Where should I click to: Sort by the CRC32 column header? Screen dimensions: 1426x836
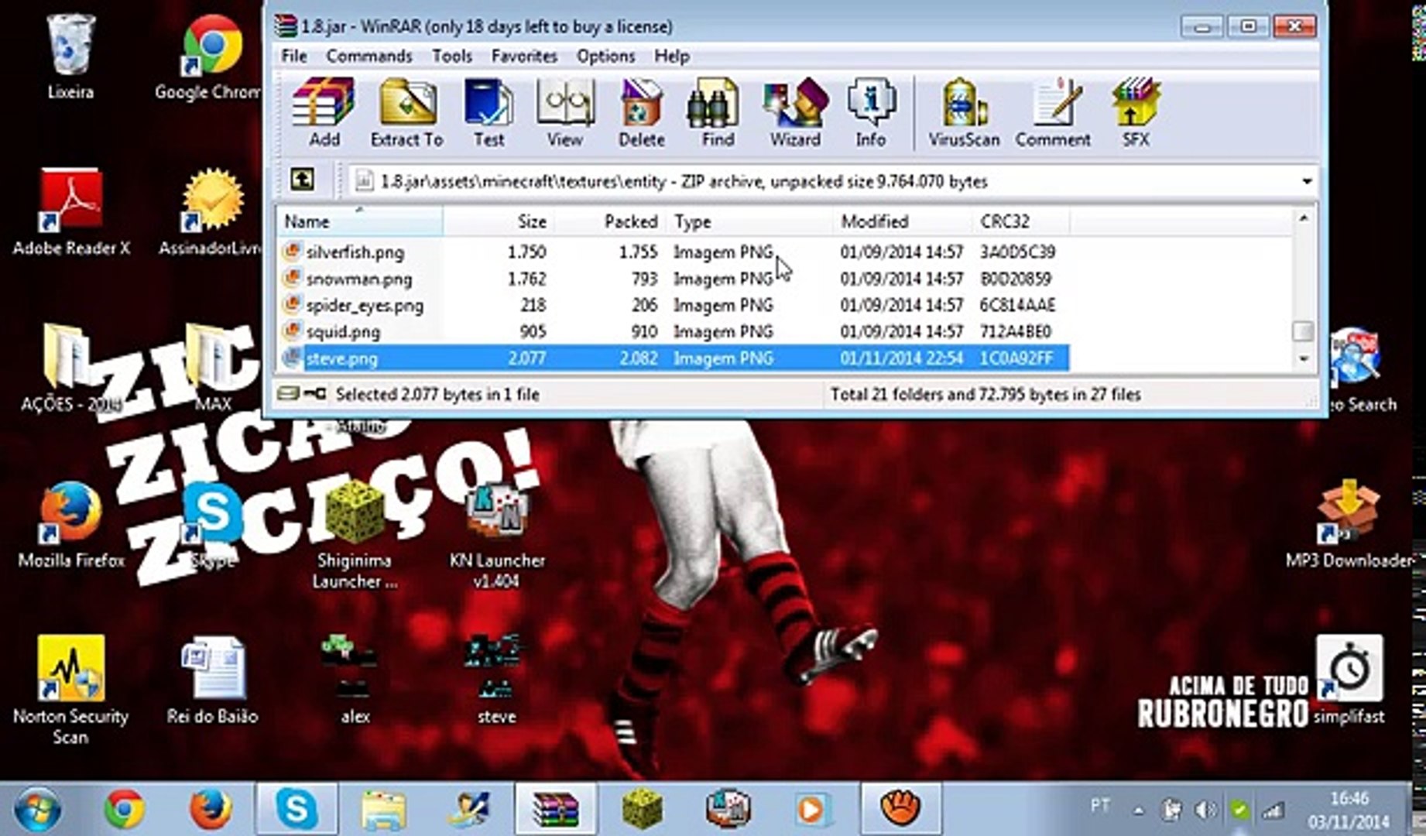point(1021,221)
